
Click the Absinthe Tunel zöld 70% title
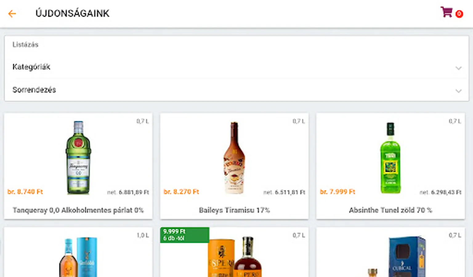390,210
